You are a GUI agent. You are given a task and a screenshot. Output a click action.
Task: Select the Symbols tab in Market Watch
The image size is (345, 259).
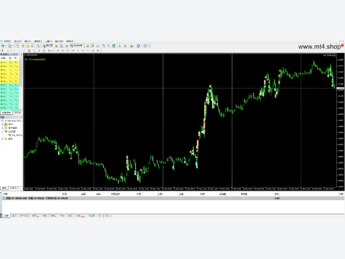(x=6, y=113)
